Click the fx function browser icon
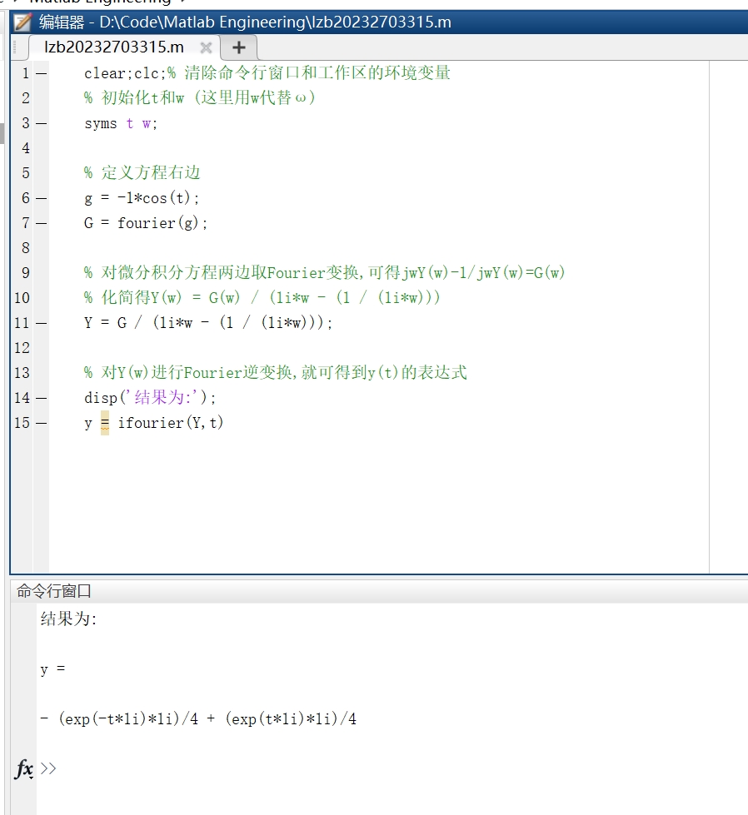This screenshot has height=815, width=748. click(24, 768)
